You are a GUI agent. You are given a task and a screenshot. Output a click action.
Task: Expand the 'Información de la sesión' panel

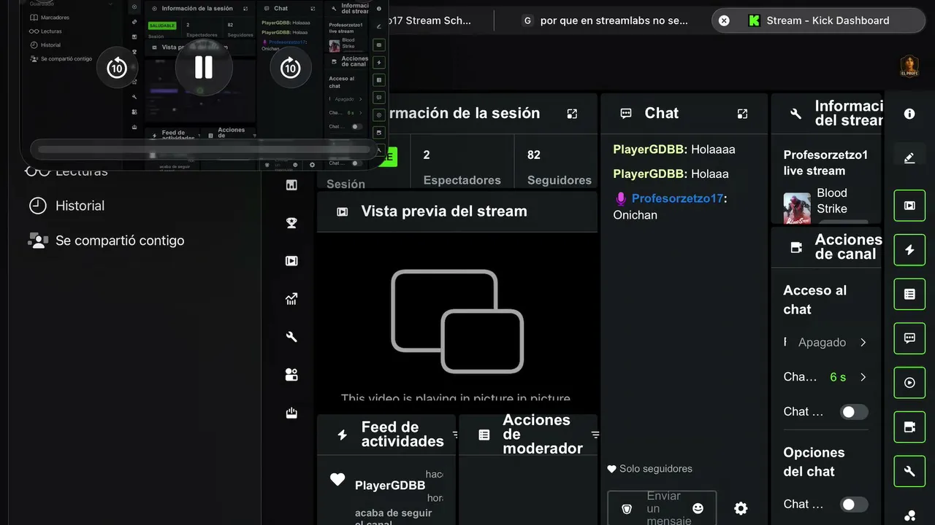pyautogui.click(x=572, y=113)
